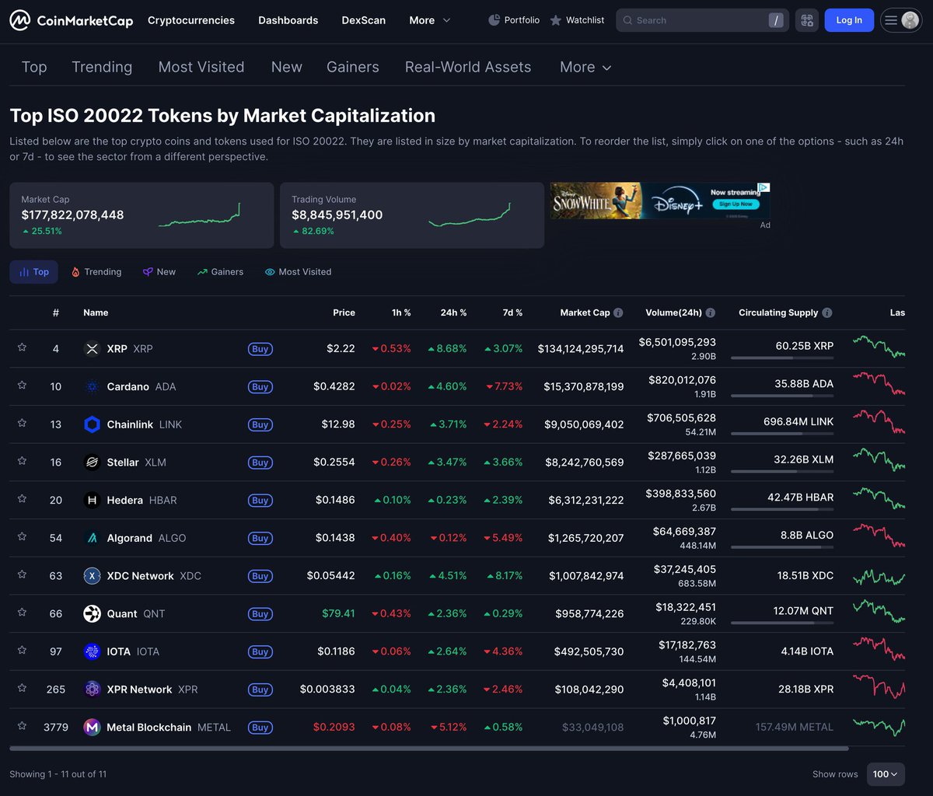Expand the category More dropdown
Image resolution: width=933 pixels, height=796 pixels.
(x=585, y=67)
